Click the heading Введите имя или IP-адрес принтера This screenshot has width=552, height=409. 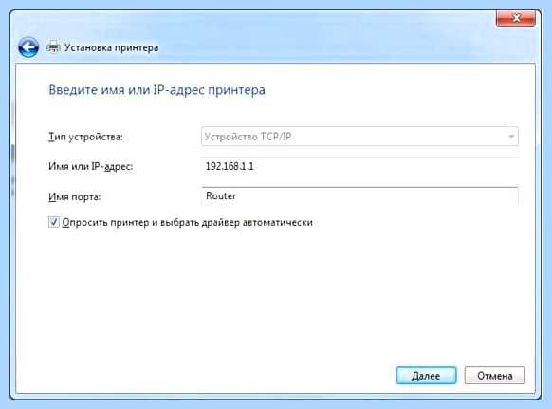coord(156,90)
